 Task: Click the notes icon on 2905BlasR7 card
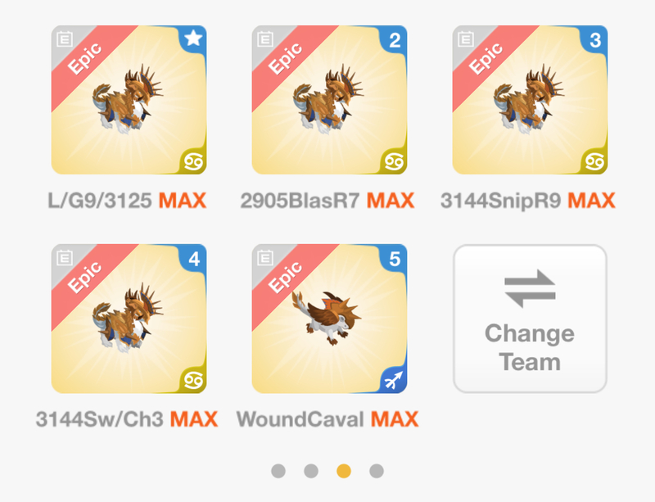(x=265, y=39)
